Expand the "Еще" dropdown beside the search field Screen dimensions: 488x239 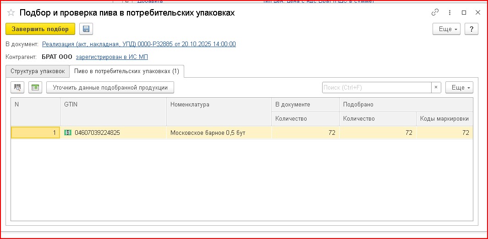[x=459, y=87]
